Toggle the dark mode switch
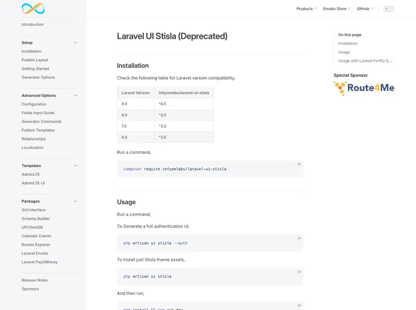 (x=389, y=8)
